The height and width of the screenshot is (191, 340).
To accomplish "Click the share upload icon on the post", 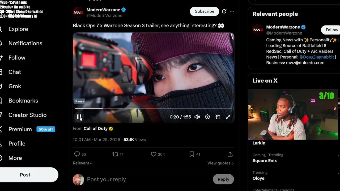I will coord(230,154).
